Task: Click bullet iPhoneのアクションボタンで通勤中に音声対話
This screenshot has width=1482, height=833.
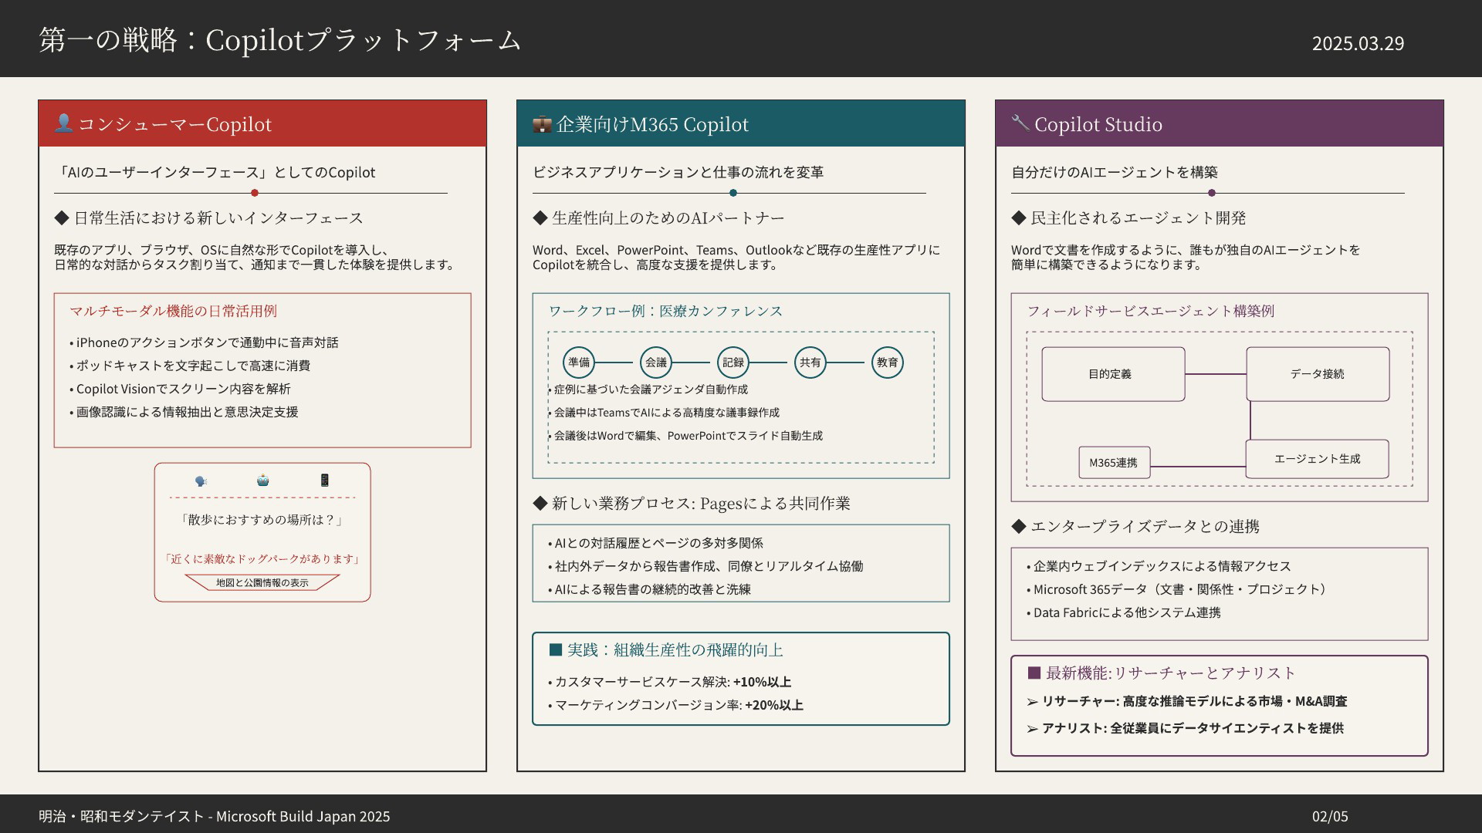Action: 204,342
